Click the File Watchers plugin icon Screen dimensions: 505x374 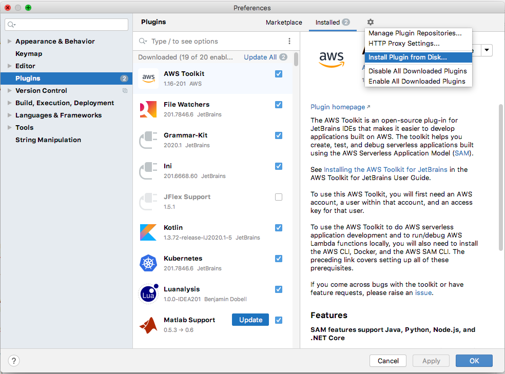(x=148, y=109)
